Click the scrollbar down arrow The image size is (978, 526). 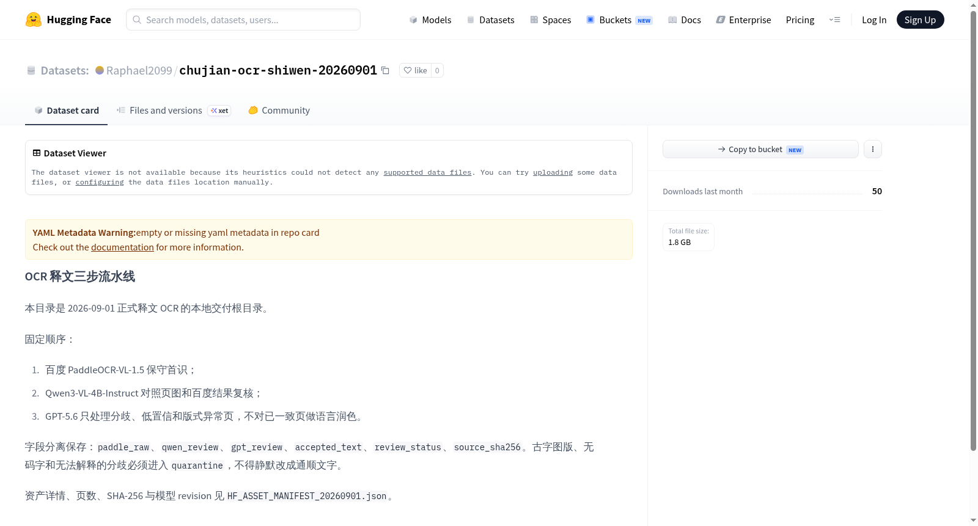973,521
